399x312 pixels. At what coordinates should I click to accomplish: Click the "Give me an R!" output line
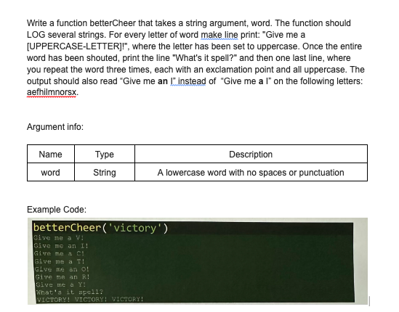click(63, 276)
